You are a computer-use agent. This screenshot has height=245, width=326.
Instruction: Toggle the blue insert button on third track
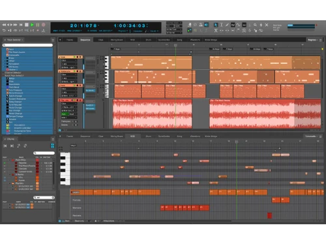[90, 90]
